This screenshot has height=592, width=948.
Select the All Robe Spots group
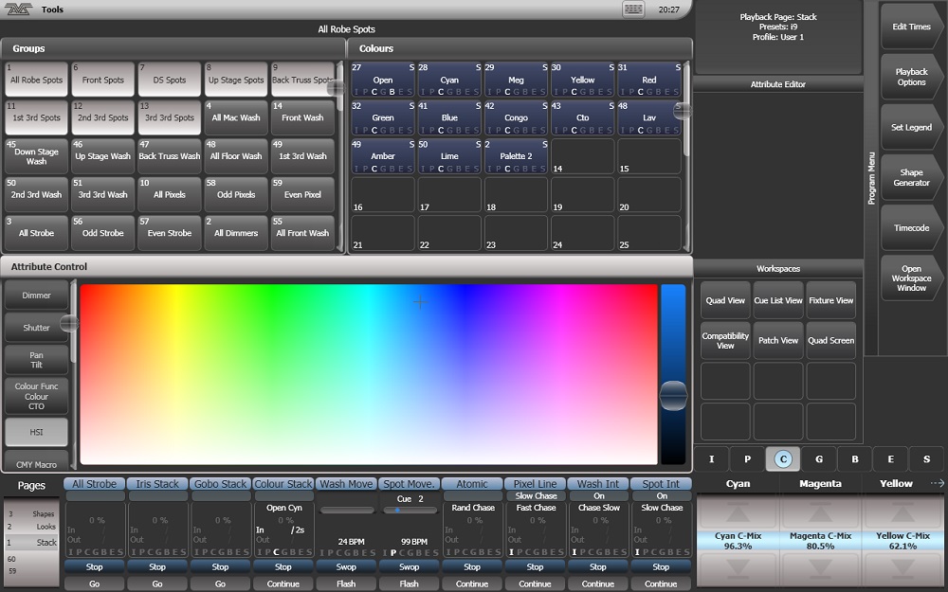36,80
